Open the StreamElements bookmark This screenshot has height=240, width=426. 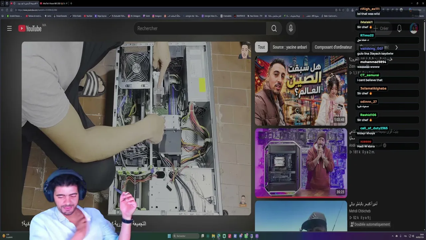click(61, 16)
